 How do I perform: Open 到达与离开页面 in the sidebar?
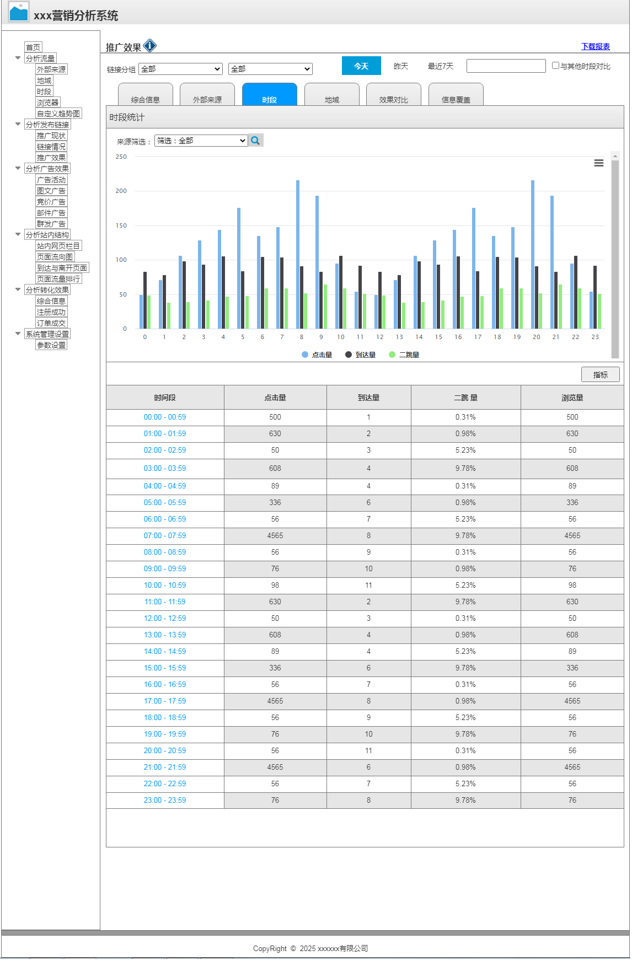point(62,268)
